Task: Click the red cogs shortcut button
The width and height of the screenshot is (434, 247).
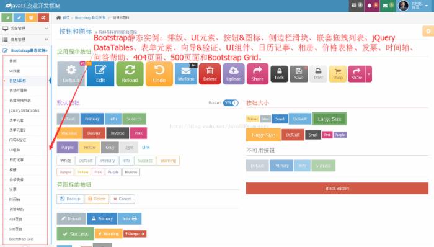Action: (x=43, y=17)
